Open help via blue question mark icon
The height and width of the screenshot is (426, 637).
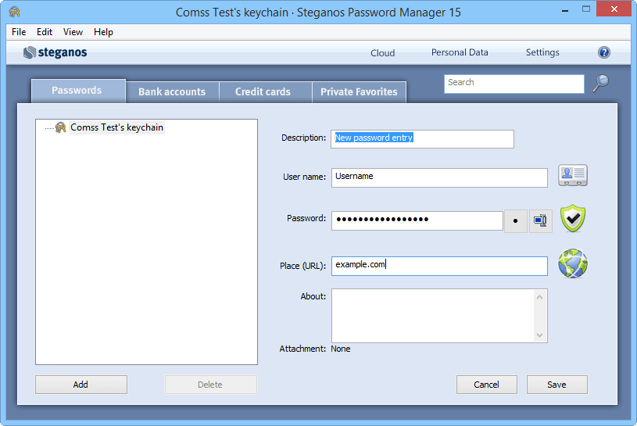[604, 52]
